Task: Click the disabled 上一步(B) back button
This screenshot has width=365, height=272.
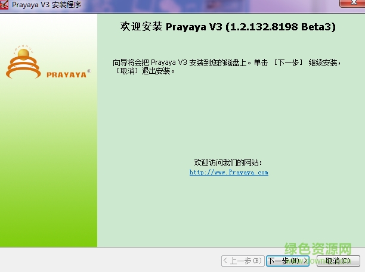Action: [243, 261]
